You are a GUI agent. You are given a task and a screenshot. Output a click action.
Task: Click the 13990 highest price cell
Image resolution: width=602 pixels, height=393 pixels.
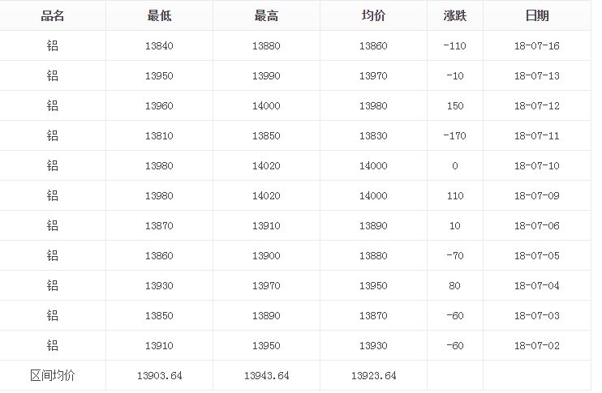pyautogui.click(x=266, y=76)
